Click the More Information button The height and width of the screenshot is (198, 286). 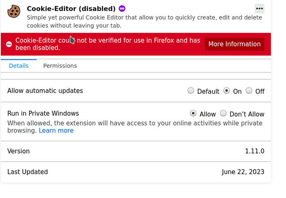point(234,44)
